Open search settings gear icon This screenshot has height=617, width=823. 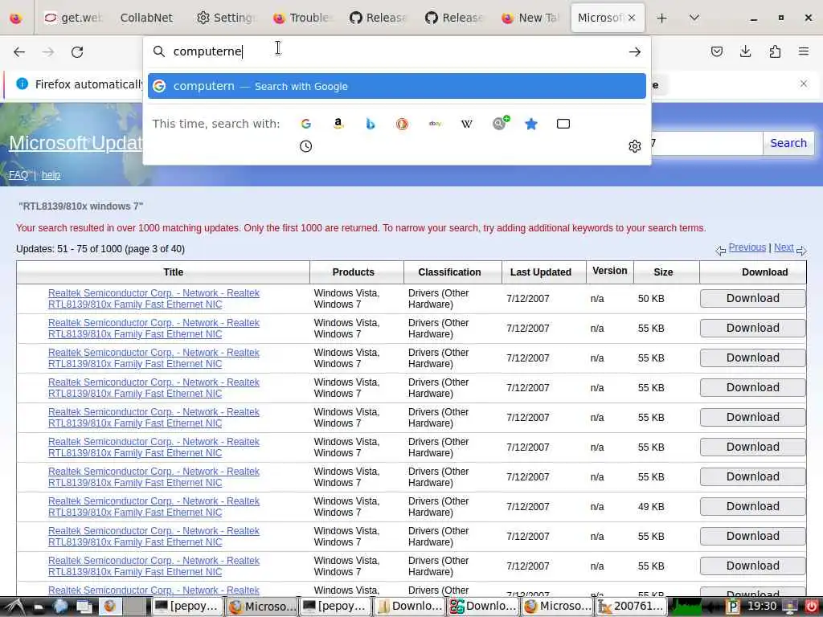pyautogui.click(x=635, y=146)
